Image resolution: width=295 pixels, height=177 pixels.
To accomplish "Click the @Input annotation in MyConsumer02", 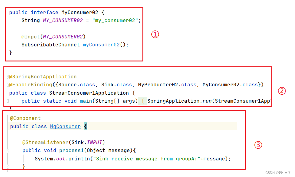I will tap(31, 36).
